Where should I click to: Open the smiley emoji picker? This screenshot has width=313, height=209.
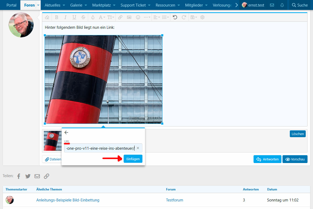[138, 17]
